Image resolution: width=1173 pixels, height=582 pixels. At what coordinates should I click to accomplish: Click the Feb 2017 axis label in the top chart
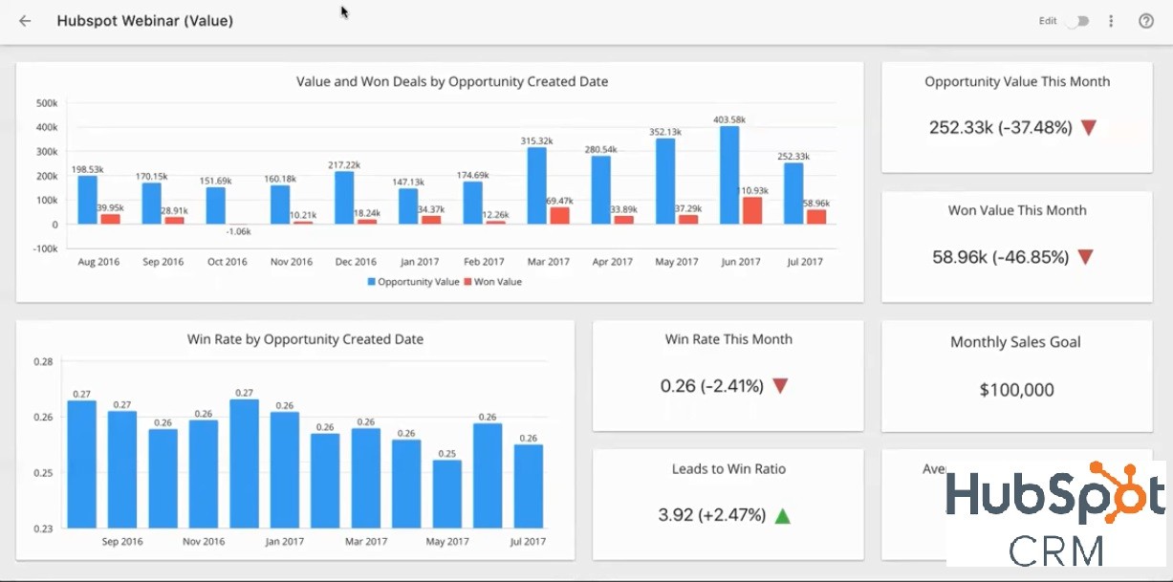click(483, 262)
